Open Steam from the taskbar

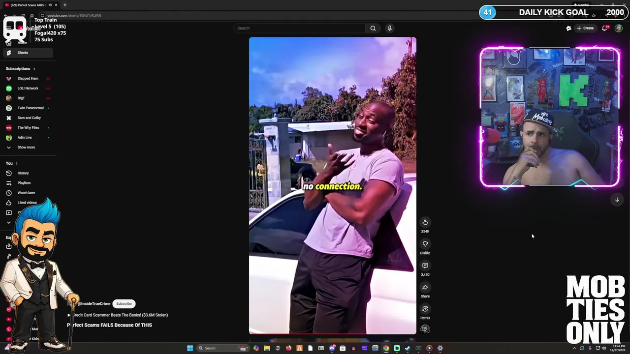tap(408, 348)
